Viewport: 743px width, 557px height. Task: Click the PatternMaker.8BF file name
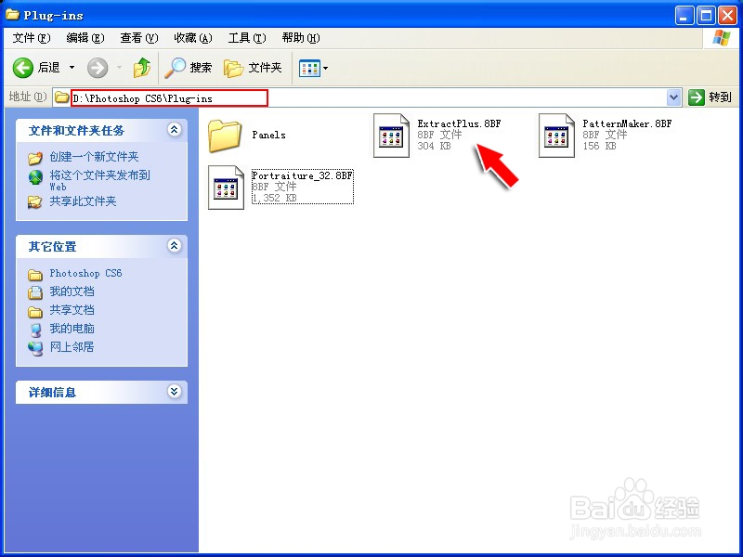point(627,123)
